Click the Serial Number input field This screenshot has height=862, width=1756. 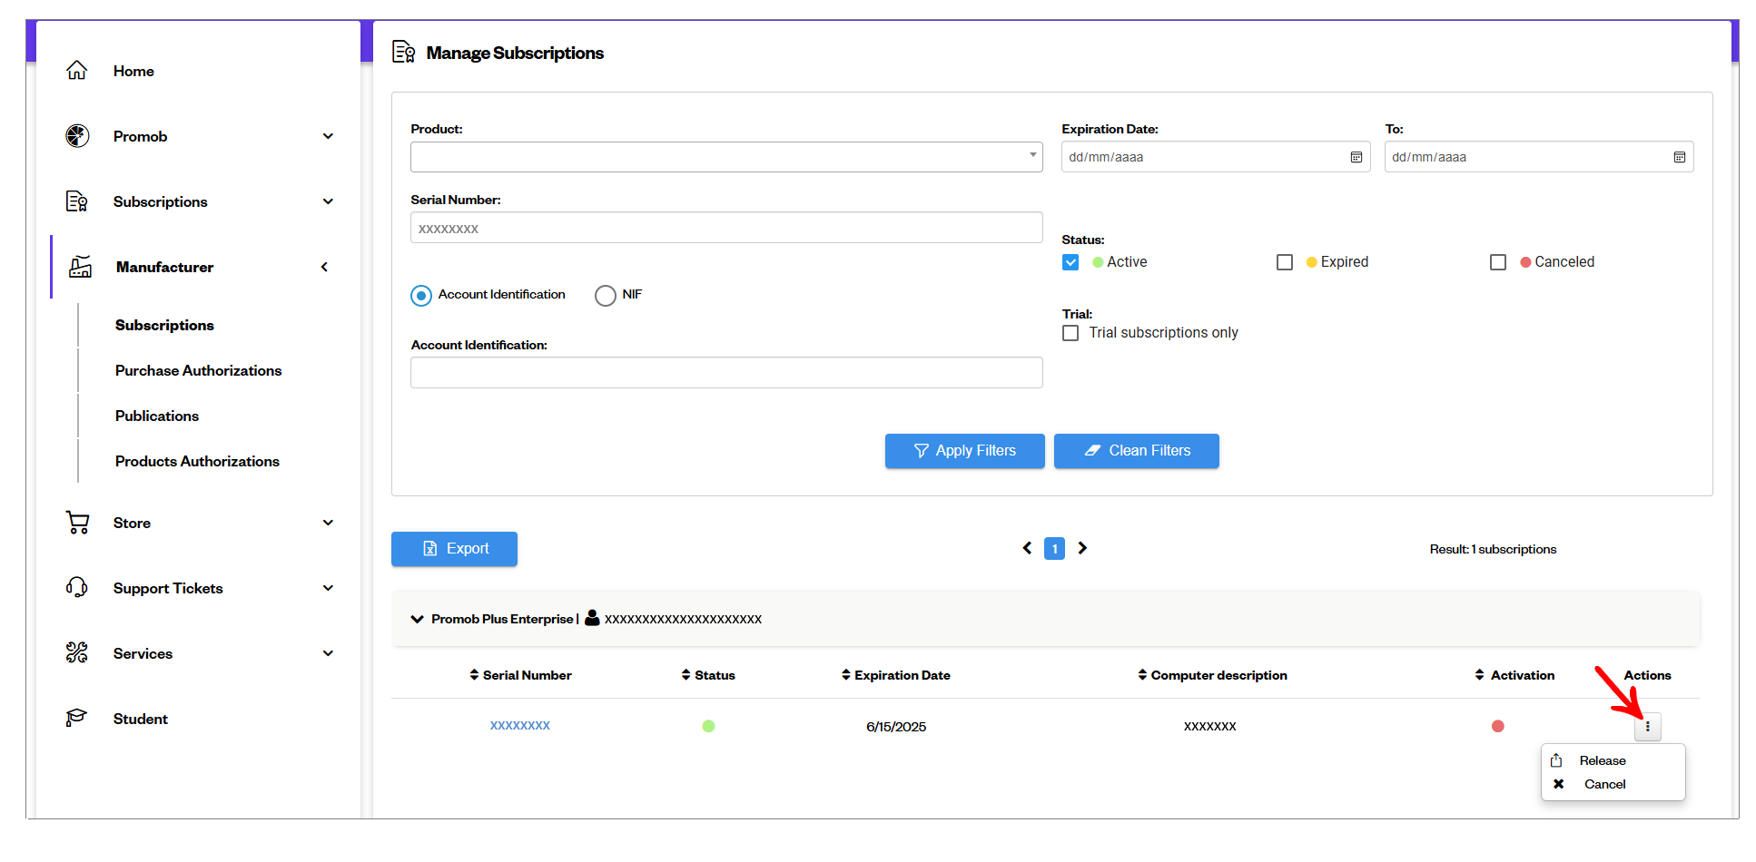(726, 228)
